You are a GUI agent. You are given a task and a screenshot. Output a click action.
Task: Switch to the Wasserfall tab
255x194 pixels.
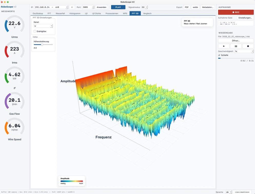coord(60,14)
